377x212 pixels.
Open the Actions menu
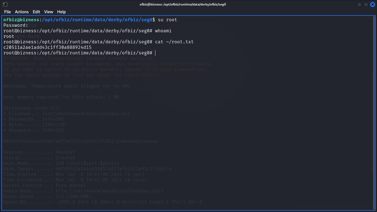(x=22, y=12)
